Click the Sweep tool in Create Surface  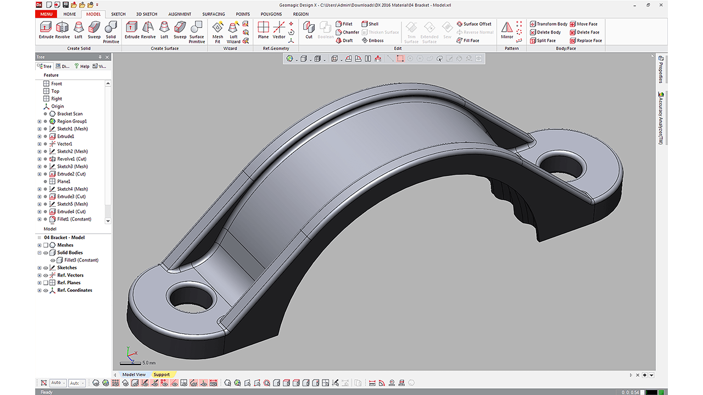pyautogui.click(x=180, y=30)
